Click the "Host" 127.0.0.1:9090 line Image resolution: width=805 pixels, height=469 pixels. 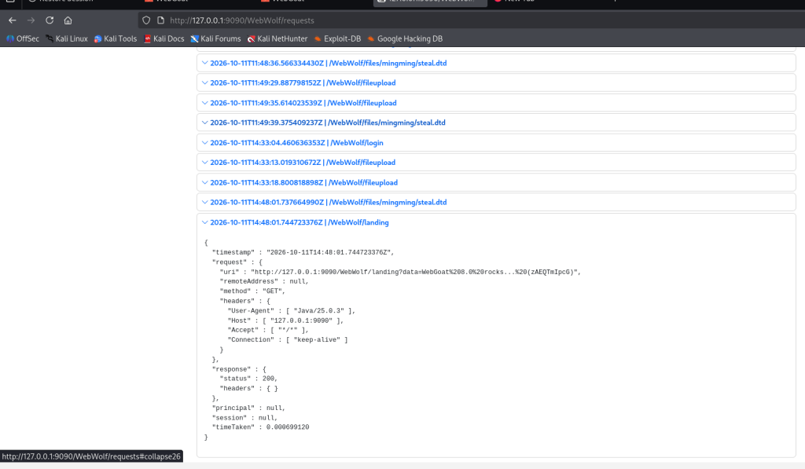[285, 321]
